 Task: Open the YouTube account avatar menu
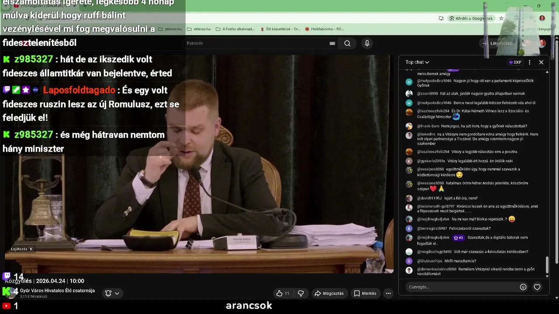[x=542, y=43]
